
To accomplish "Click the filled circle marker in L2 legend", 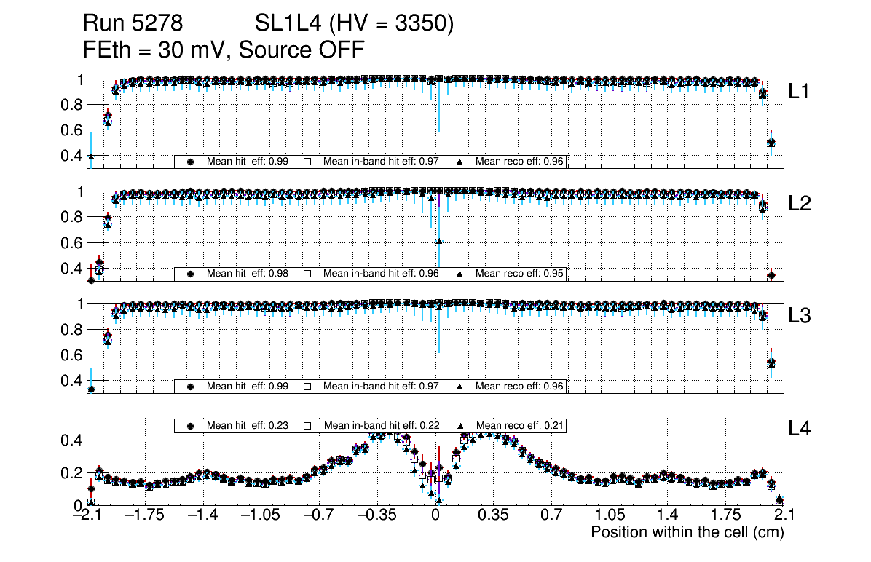I will [190, 274].
